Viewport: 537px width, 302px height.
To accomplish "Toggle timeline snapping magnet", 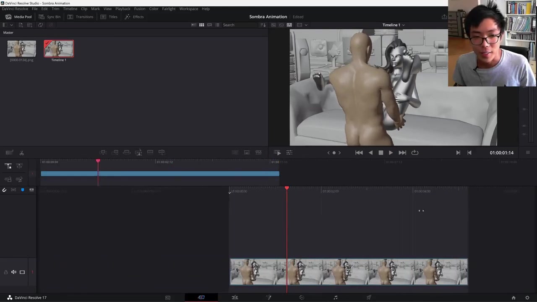I will [x=5, y=190].
